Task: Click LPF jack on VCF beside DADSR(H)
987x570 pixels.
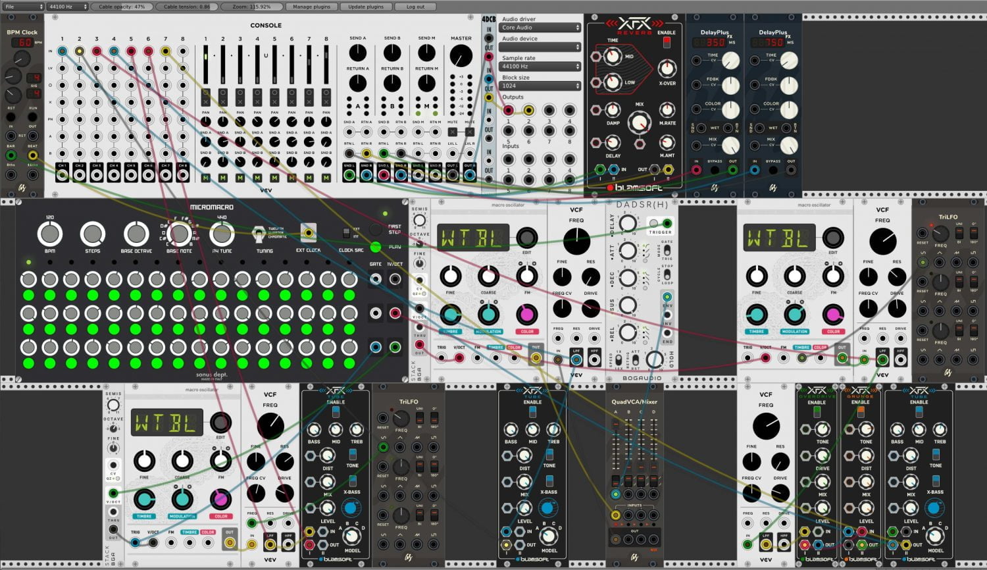Action: [x=576, y=359]
